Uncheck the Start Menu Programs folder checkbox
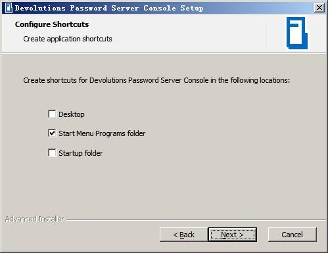The height and width of the screenshot is (253, 328). pyautogui.click(x=52, y=133)
